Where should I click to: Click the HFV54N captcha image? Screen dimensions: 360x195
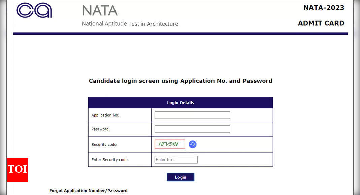170,144
